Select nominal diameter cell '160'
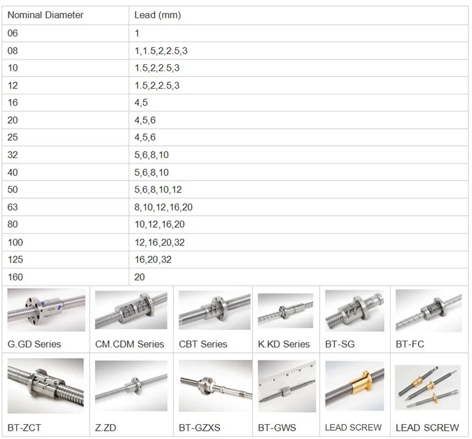The width and height of the screenshot is (472, 439). click(65, 277)
